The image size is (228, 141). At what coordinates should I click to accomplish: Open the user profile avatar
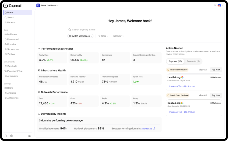coord(219,5)
